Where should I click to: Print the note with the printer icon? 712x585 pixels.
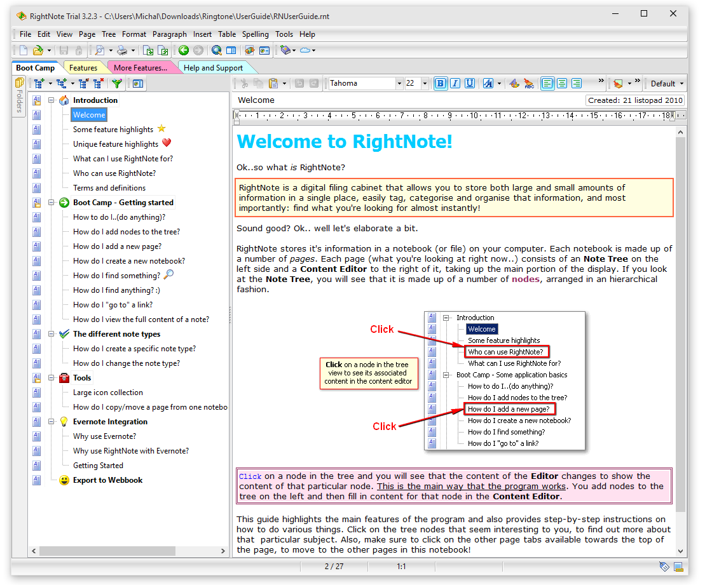(122, 50)
